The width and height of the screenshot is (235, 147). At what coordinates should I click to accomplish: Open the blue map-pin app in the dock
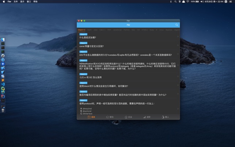3,64
